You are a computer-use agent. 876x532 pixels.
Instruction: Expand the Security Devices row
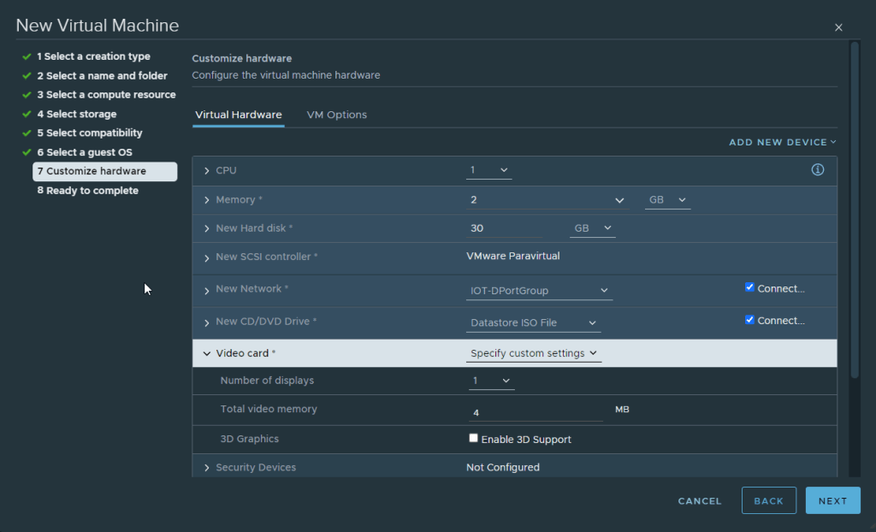206,468
